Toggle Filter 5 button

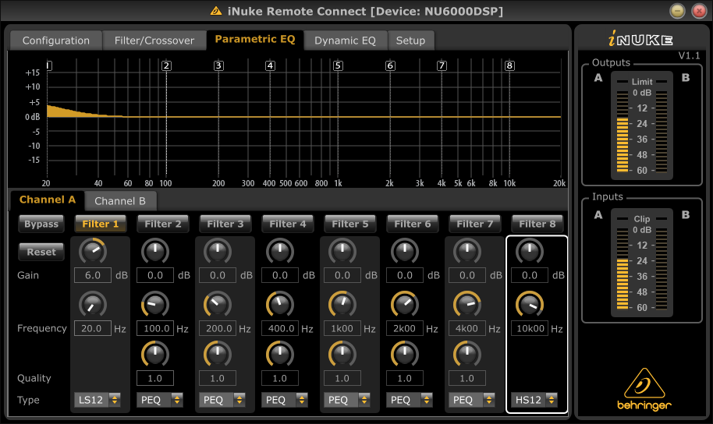350,224
